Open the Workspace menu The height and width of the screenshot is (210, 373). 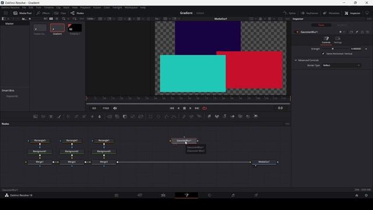(131, 8)
